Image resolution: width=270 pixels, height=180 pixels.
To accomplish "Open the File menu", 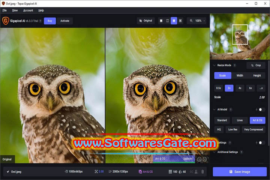I will 4,10.
